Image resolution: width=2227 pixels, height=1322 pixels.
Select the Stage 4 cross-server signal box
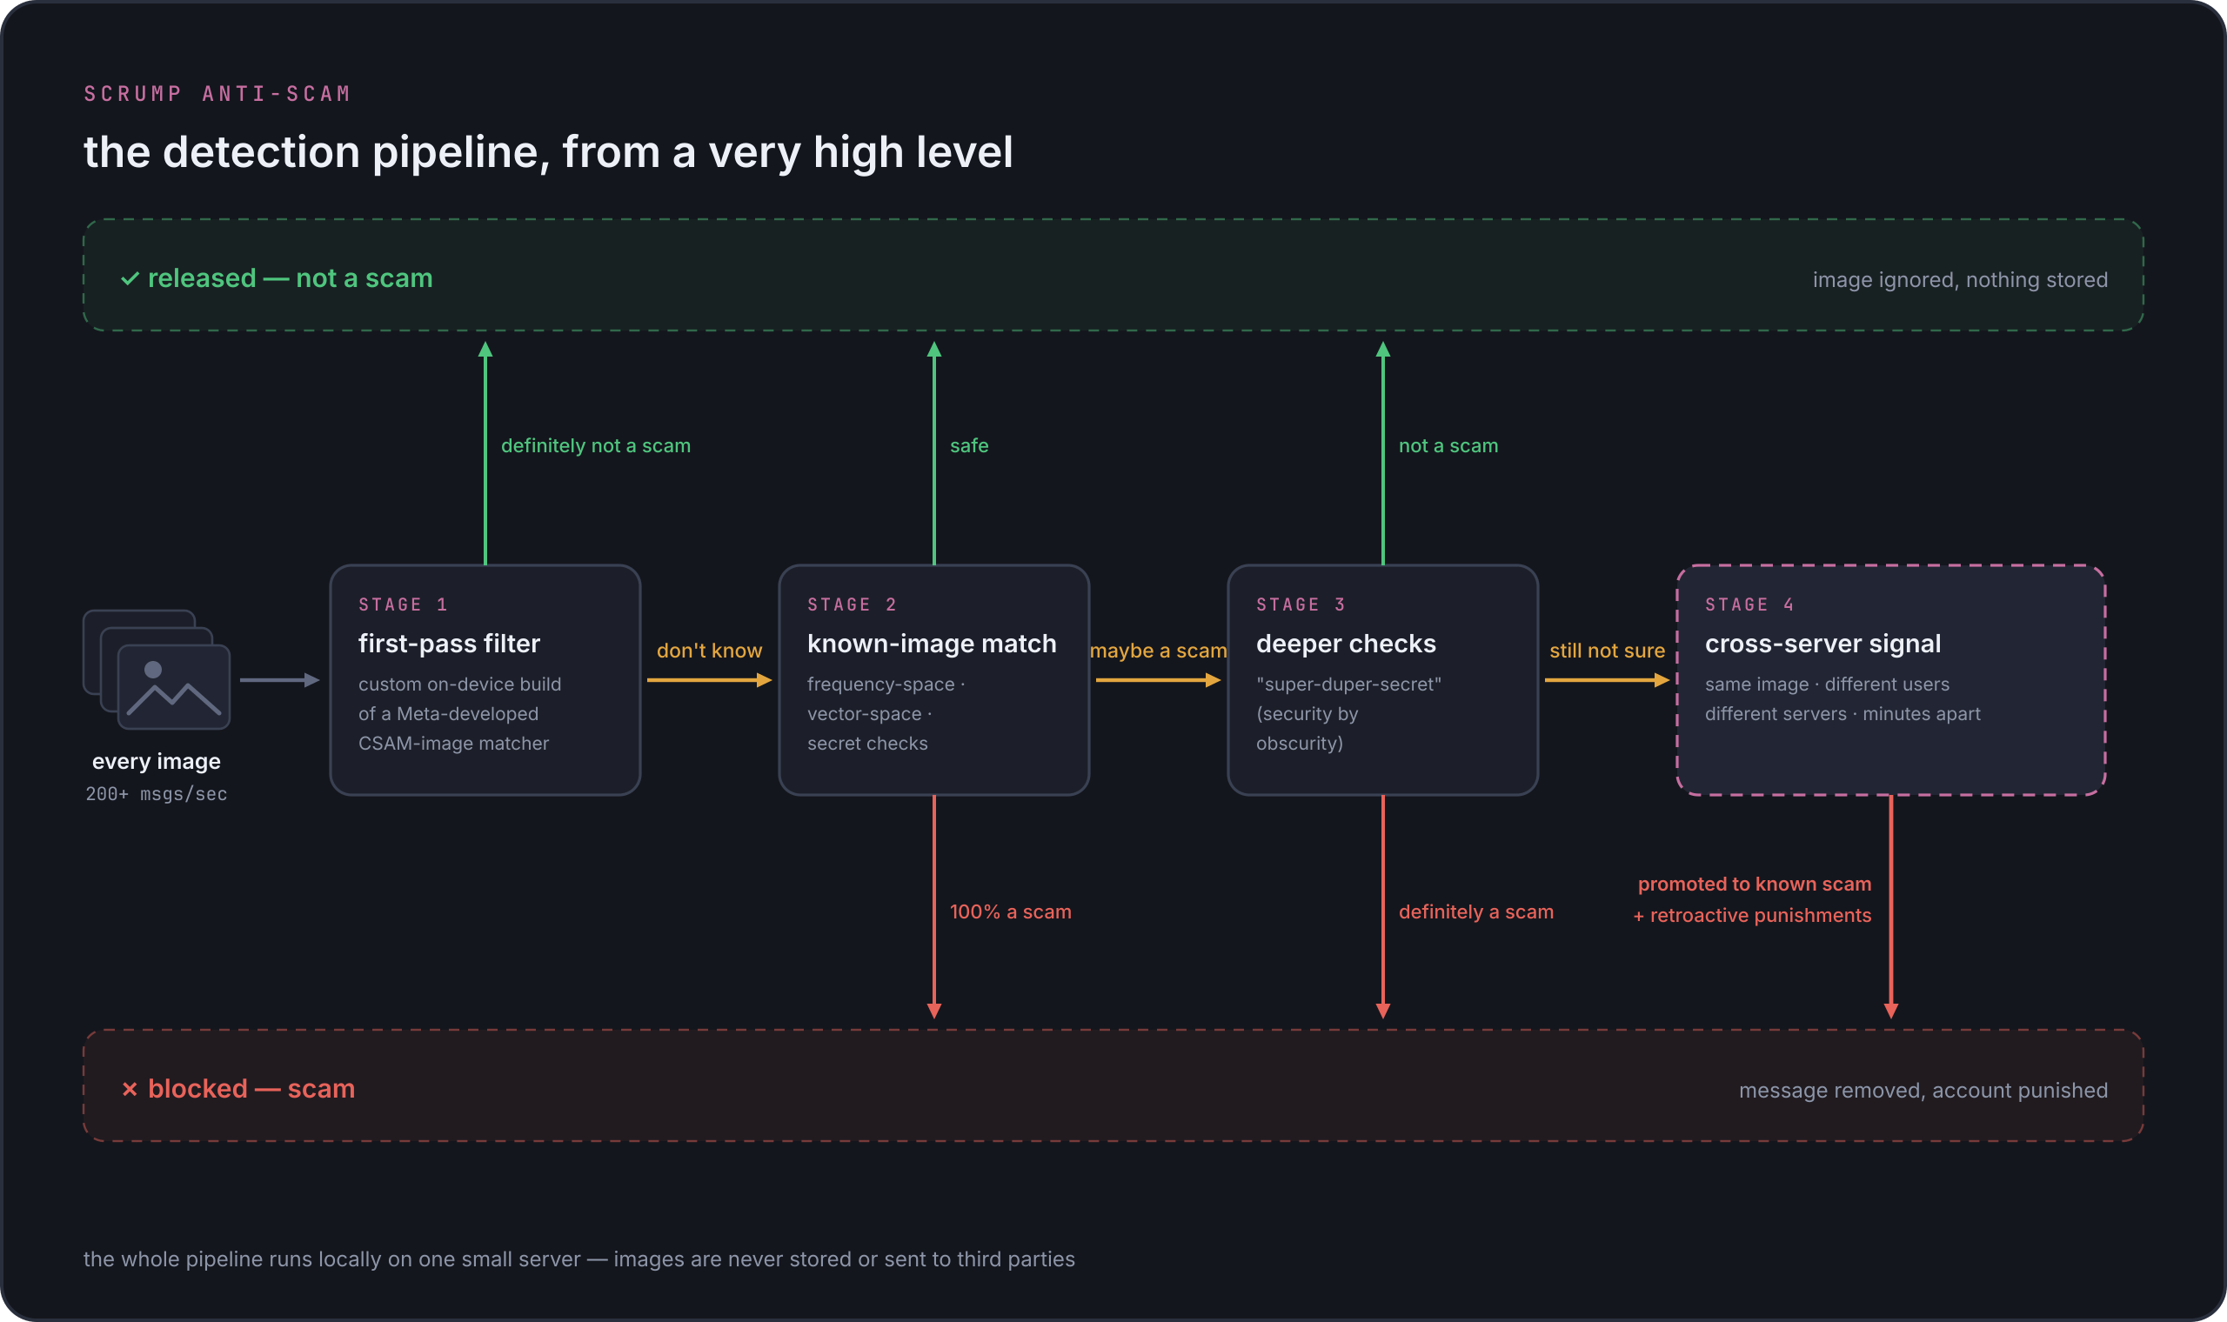1890,680
